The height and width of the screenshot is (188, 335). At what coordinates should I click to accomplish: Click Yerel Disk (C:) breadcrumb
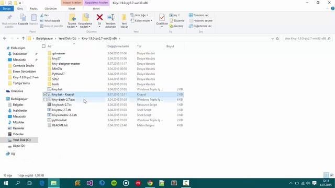68,39
